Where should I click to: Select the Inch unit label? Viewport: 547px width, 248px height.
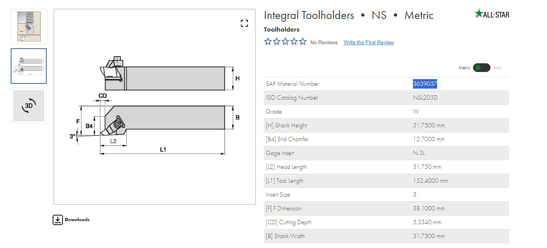point(497,68)
